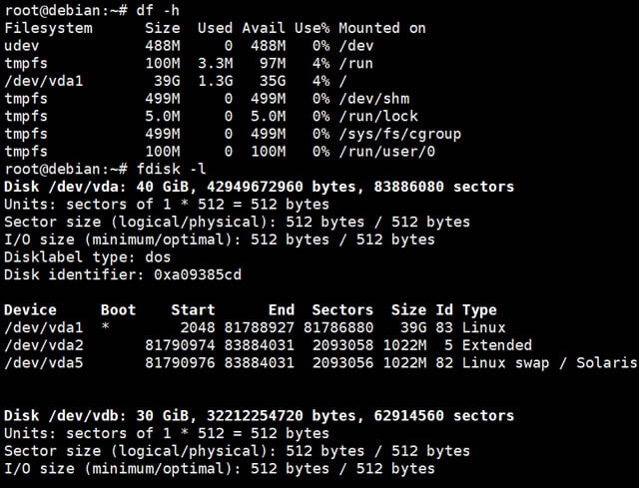Click the /dev/vda2 Extended partition row
639x488 pixels.
pos(269,345)
